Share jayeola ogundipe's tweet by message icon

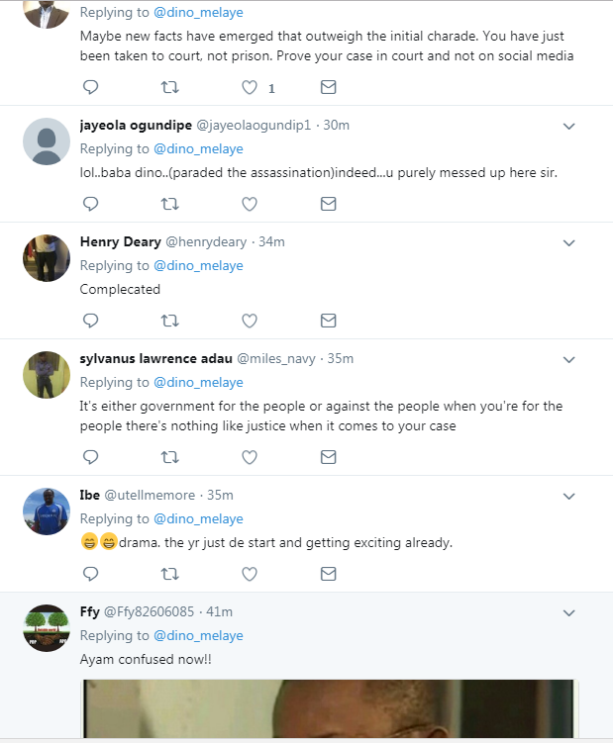pos(329,204)
